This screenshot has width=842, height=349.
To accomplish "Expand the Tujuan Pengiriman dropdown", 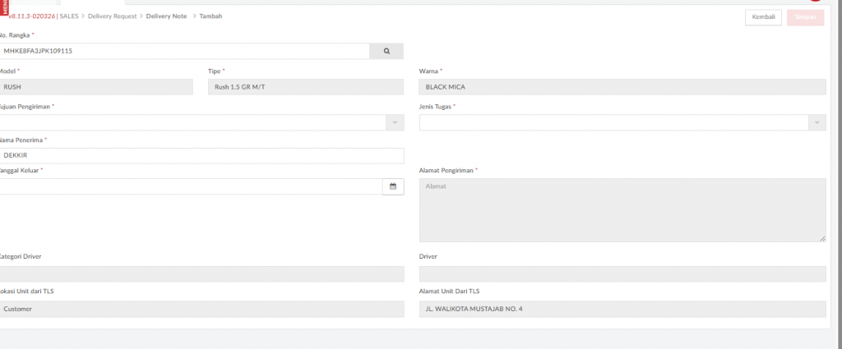I will click(395, 122).
